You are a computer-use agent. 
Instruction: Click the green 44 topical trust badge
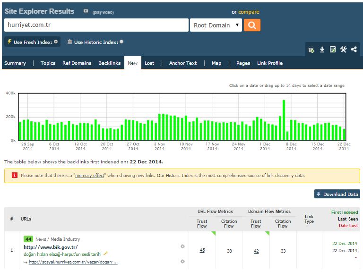click(28, 239)
